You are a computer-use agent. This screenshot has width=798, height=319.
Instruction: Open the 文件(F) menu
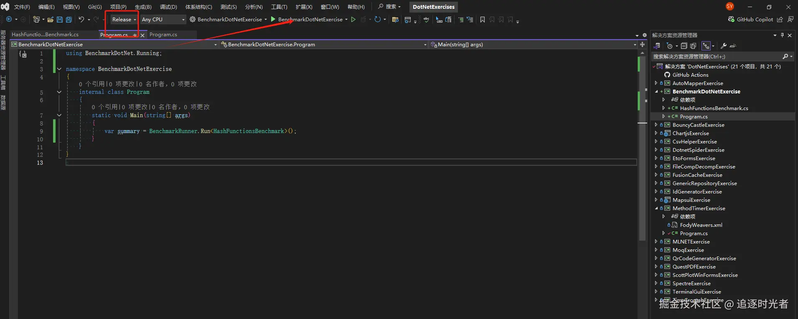pos(22,7)
